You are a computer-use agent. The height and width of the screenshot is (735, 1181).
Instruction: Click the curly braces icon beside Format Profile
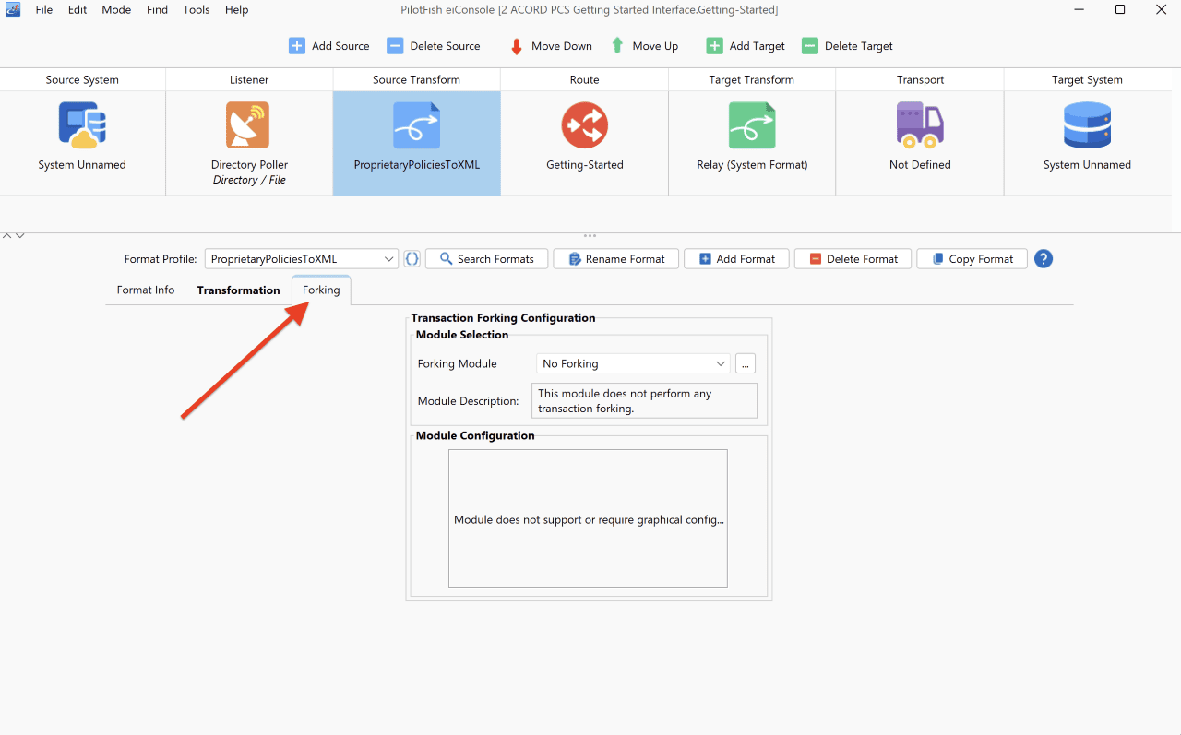pos(412,259)
